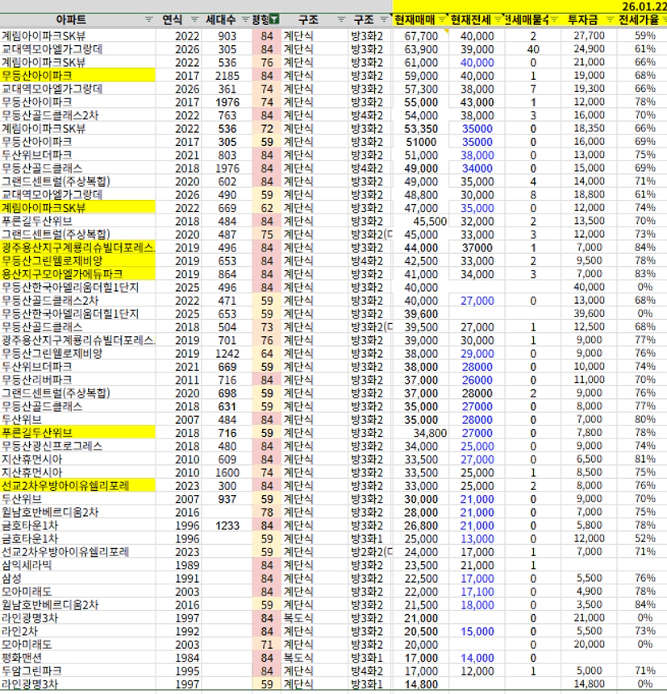Click the 40 jeonse listings count cell

point(533,49)
